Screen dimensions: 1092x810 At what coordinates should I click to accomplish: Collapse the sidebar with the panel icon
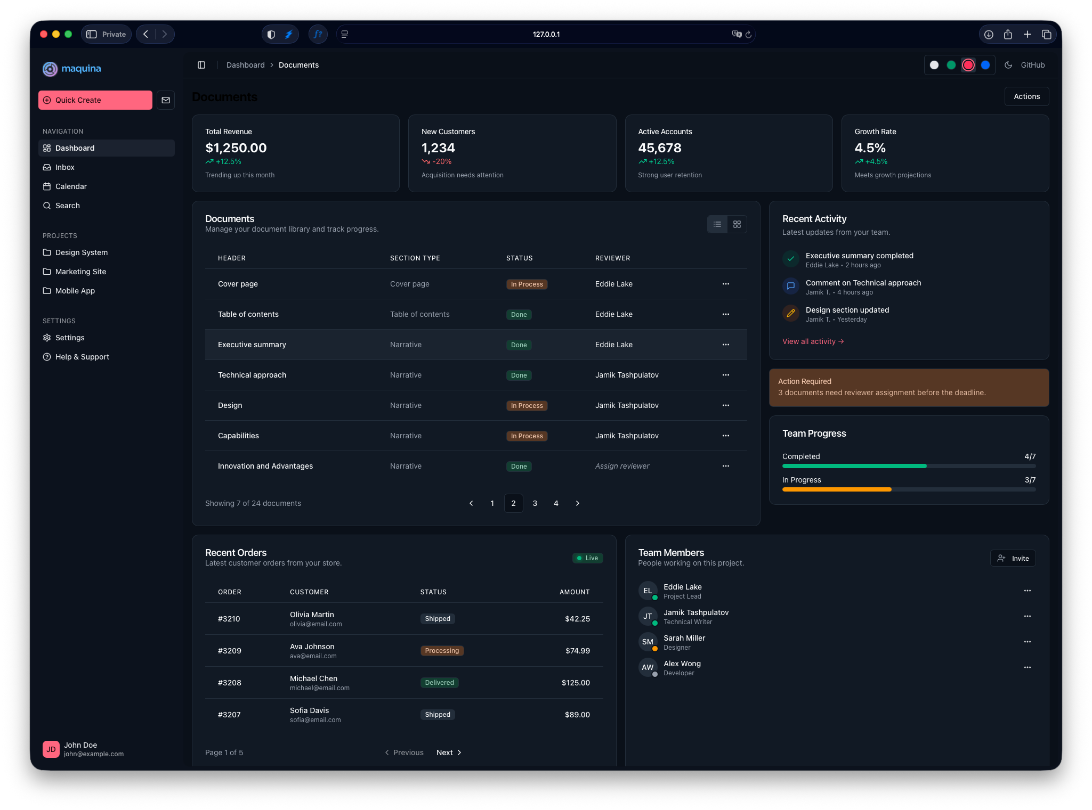point(201,64)
